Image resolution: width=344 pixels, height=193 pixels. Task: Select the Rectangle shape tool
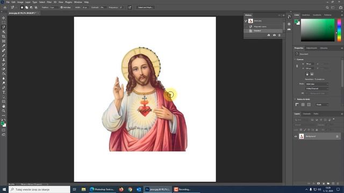4,101
